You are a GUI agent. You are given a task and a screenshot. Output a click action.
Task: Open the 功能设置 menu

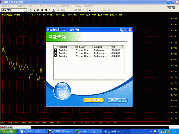53,6
